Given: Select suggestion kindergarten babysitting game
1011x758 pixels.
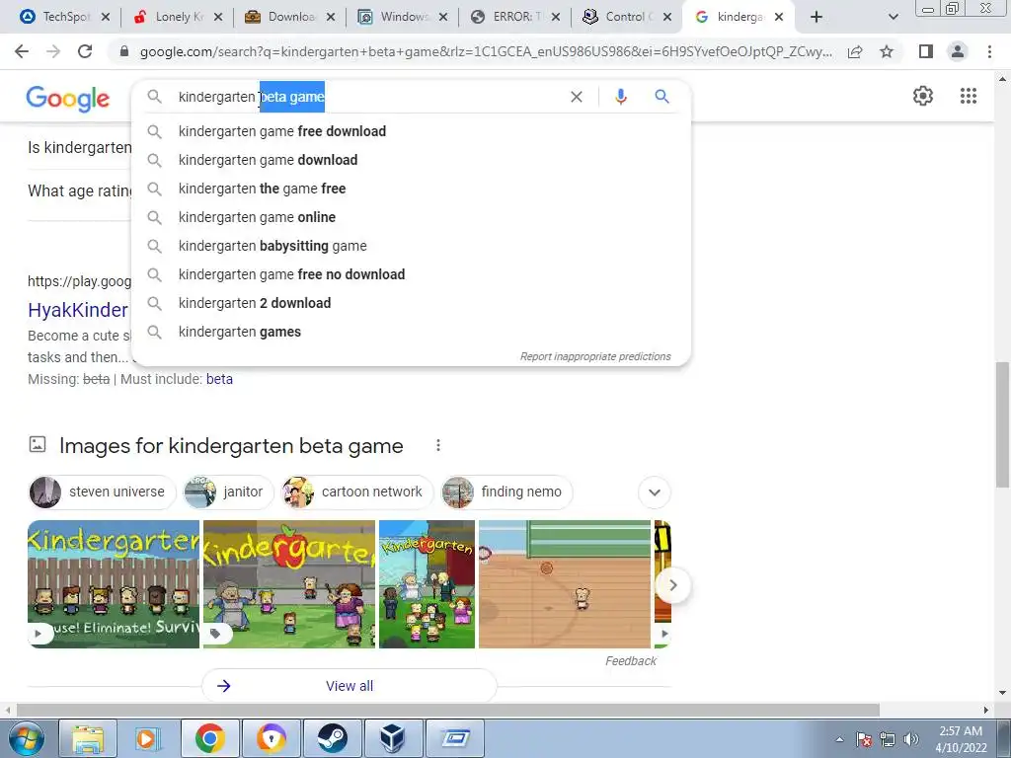Looking at the screenshot, I should tap(411, 246).
